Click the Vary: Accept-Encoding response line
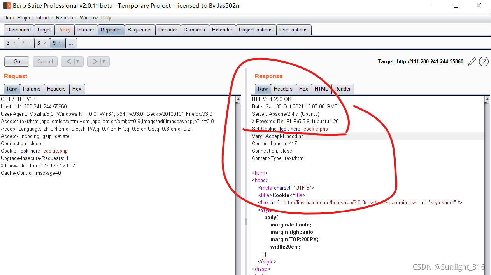The height and width of the screenshot is (275, 491). (278, 136)
